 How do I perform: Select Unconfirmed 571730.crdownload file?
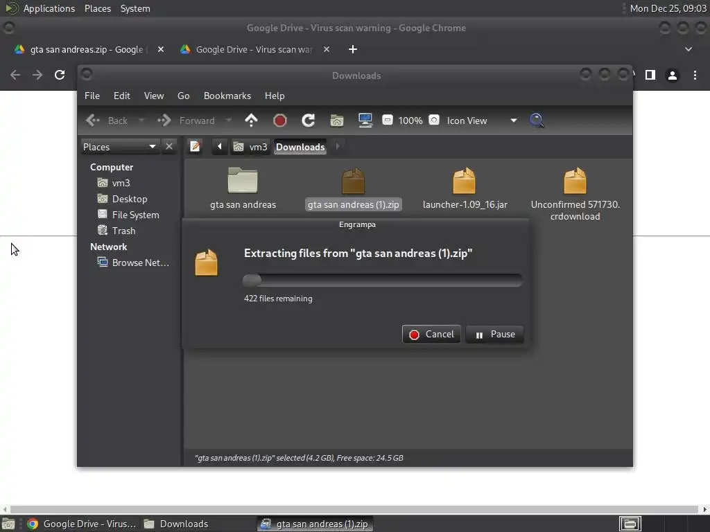575,194
